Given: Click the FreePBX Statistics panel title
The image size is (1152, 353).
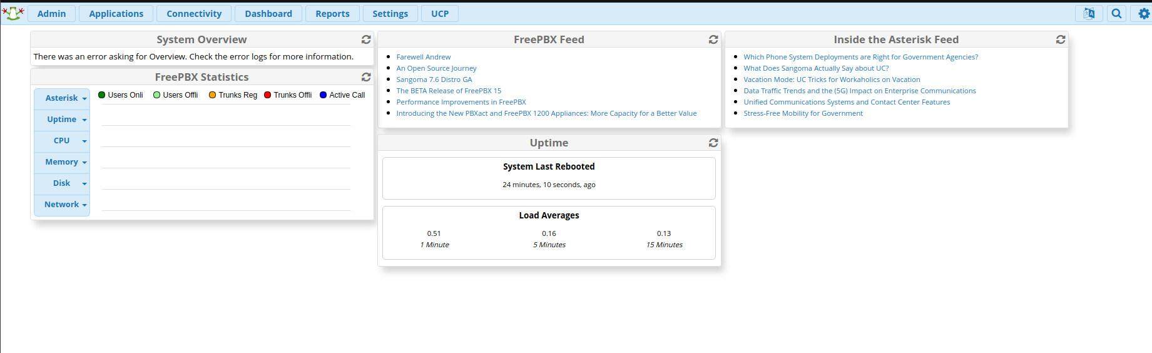Looking at the screenshot, I should point(201,77).
